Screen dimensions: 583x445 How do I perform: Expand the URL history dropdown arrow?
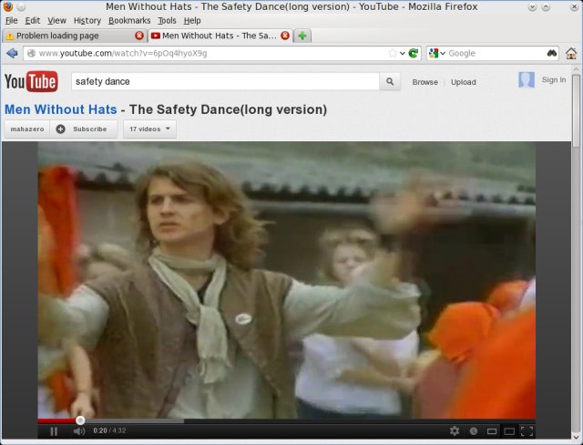click(403, 54)
